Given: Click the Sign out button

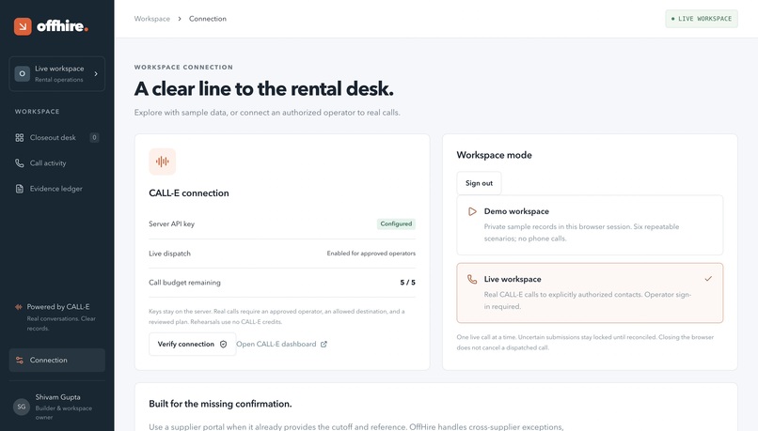Looking at the screenshot, I should click(x=479, y=183).
